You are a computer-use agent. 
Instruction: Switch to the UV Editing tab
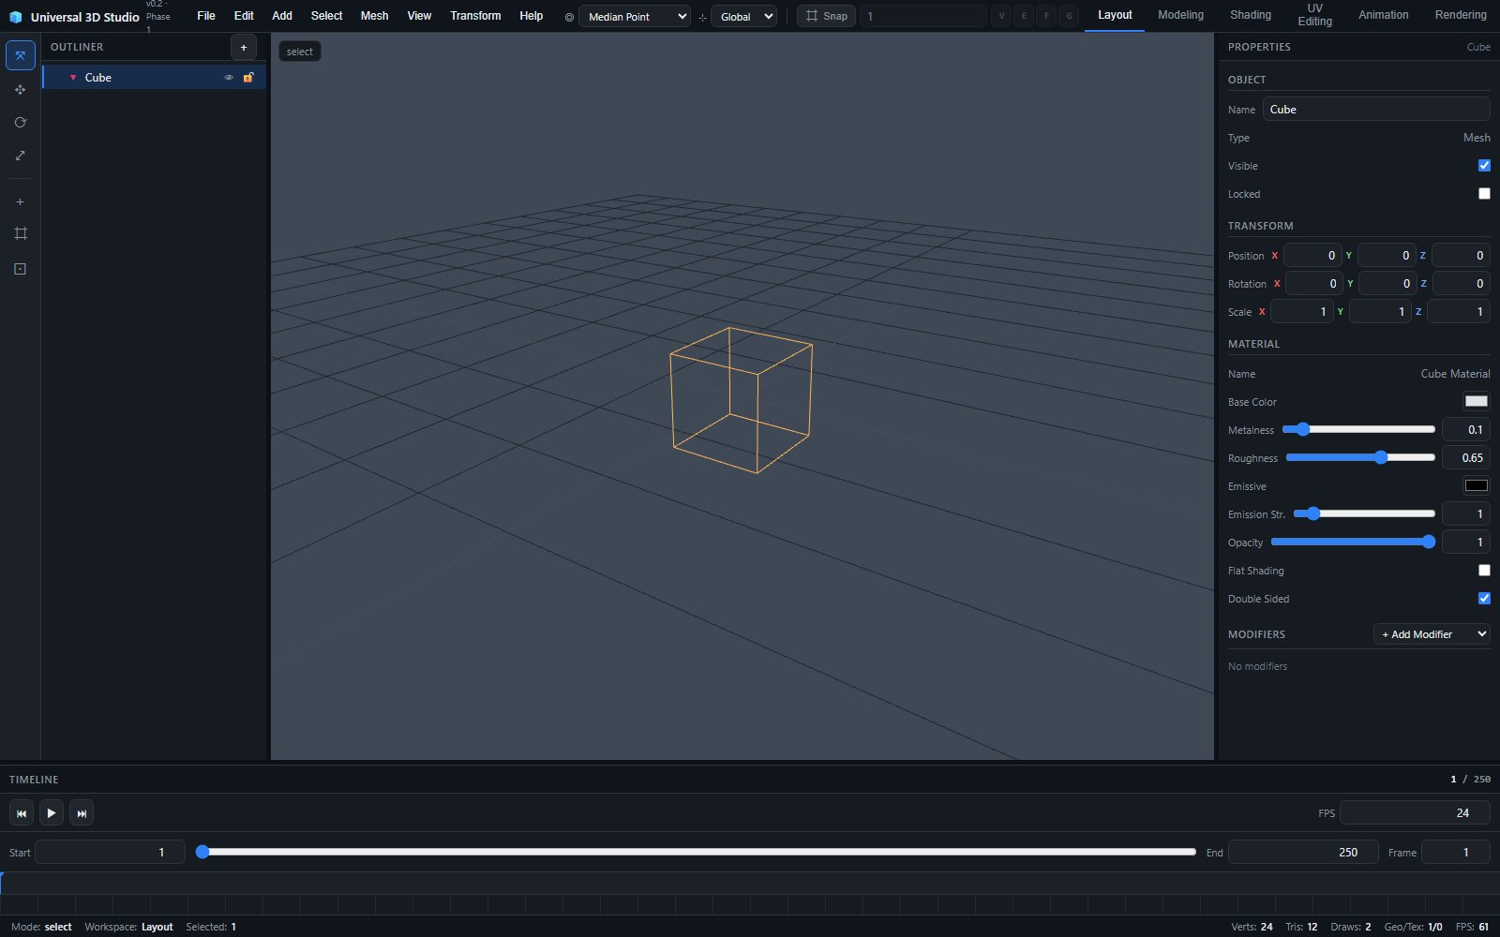(1314, 15)
